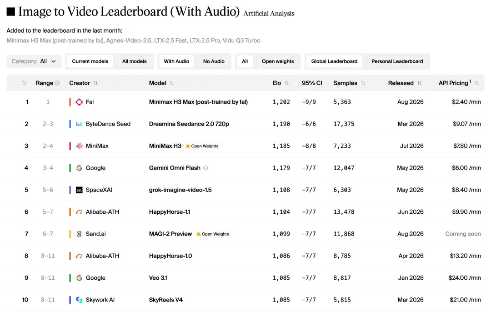The height and width of the screenshot is (312, 491).
Task: Click the Alibaba-ATH logo in HappyHorse-1.1 row
Action: [79, 212]
